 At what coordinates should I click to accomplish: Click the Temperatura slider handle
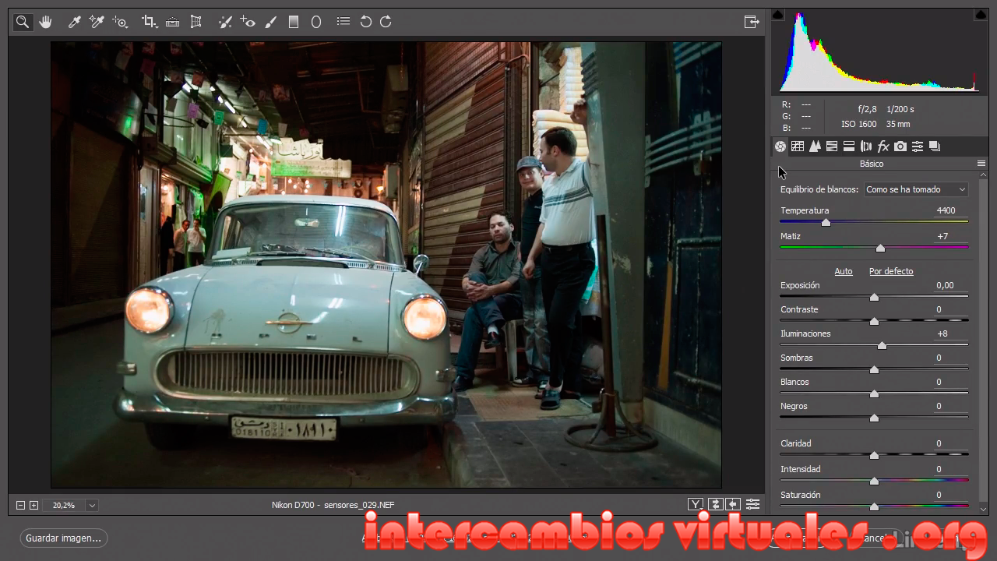tap(826, 223)
